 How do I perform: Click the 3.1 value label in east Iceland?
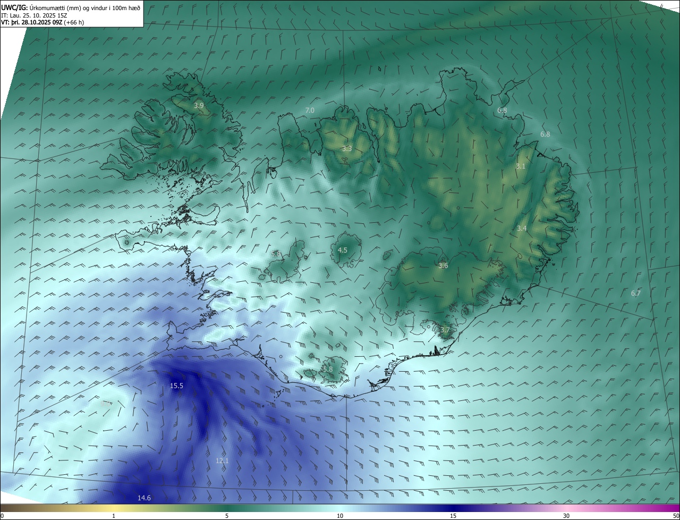521,166
